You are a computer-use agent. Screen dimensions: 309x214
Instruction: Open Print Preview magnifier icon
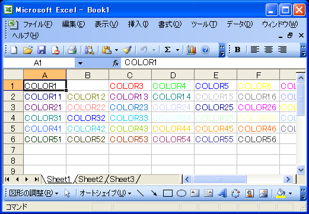(x=90, y=50)
